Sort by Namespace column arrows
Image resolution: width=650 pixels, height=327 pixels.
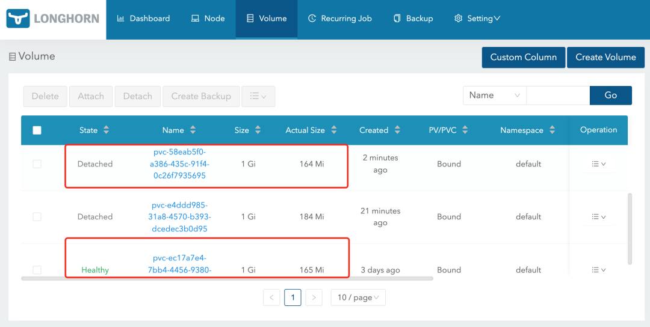pos(552,130)
